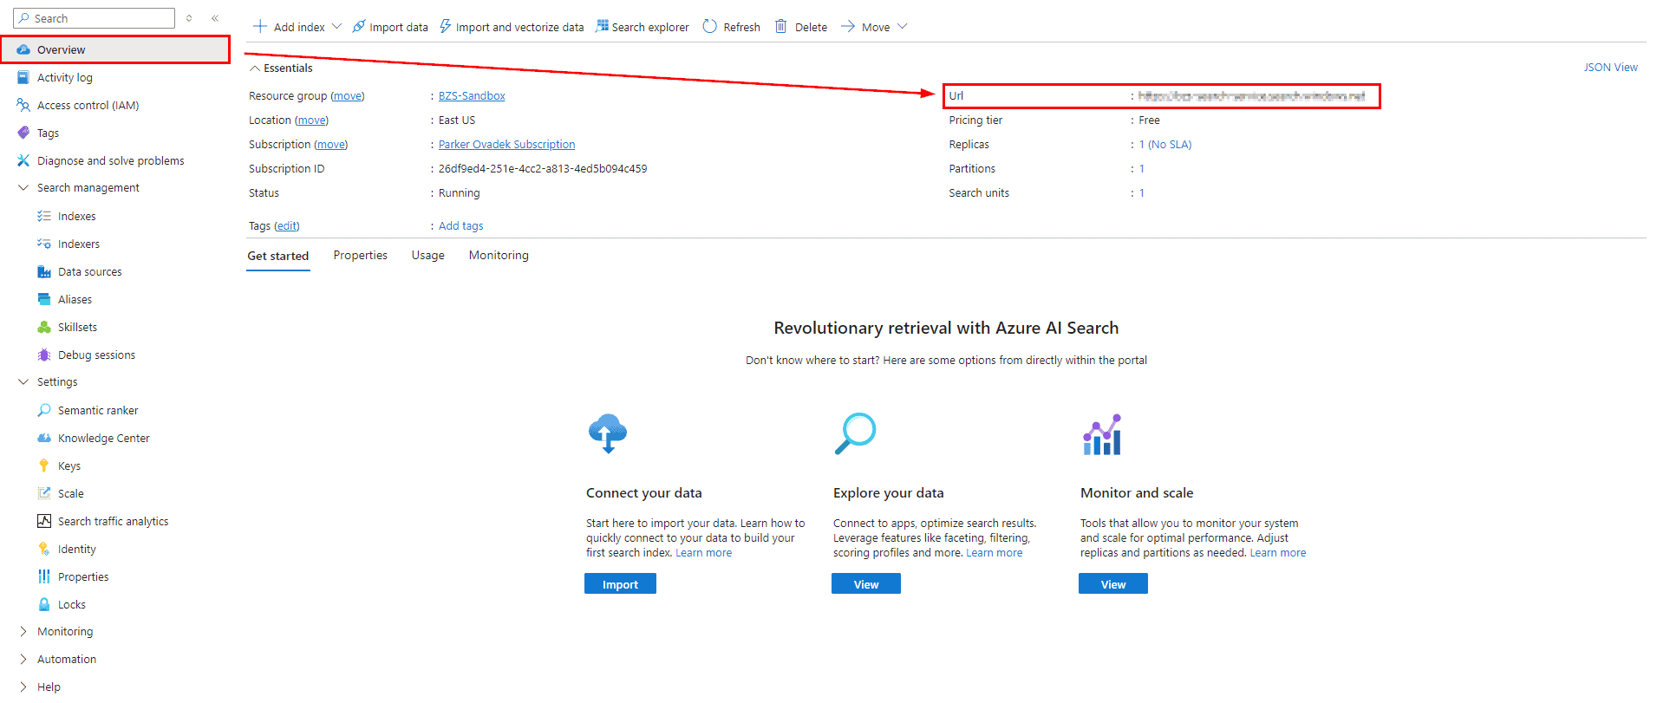1657x703 pixels.
Task: Click the Indexers gear icon
Action: pos(44,244)
